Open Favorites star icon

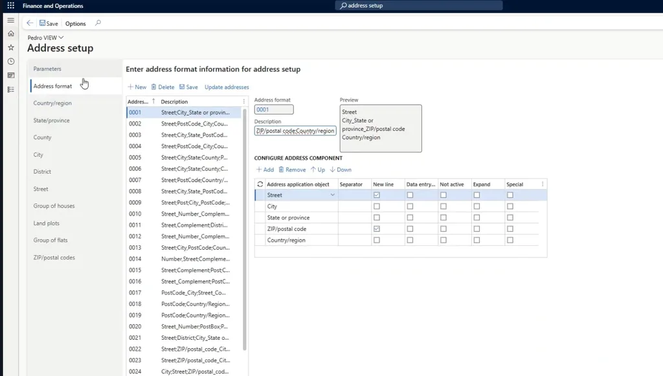pos(11,47)
